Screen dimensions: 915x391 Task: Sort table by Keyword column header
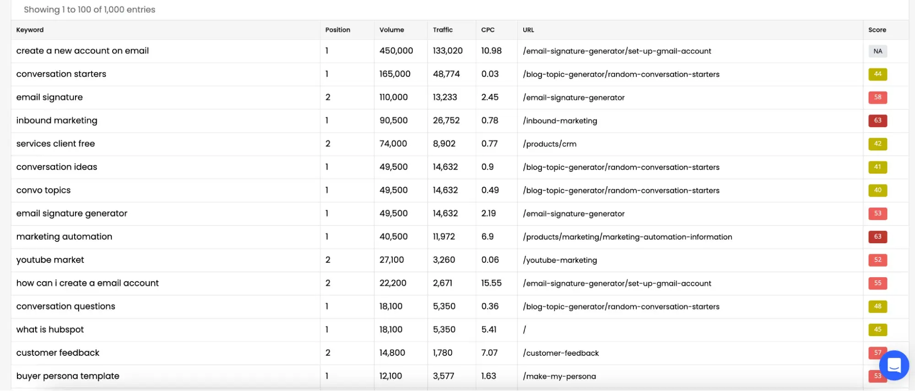(30, 30)
